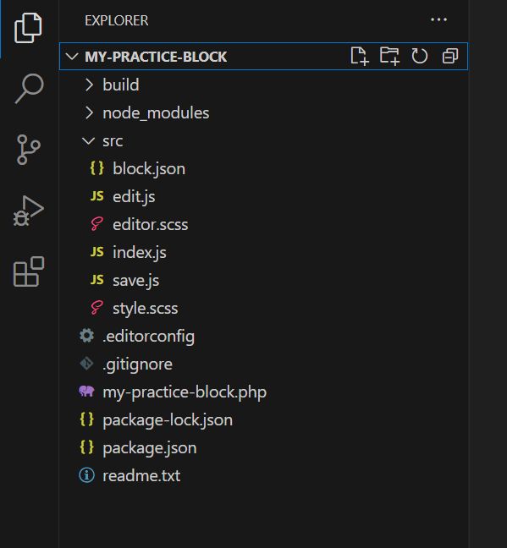Open the index.js file
Viewport: 507px width, 548px height.
[140, 253]
